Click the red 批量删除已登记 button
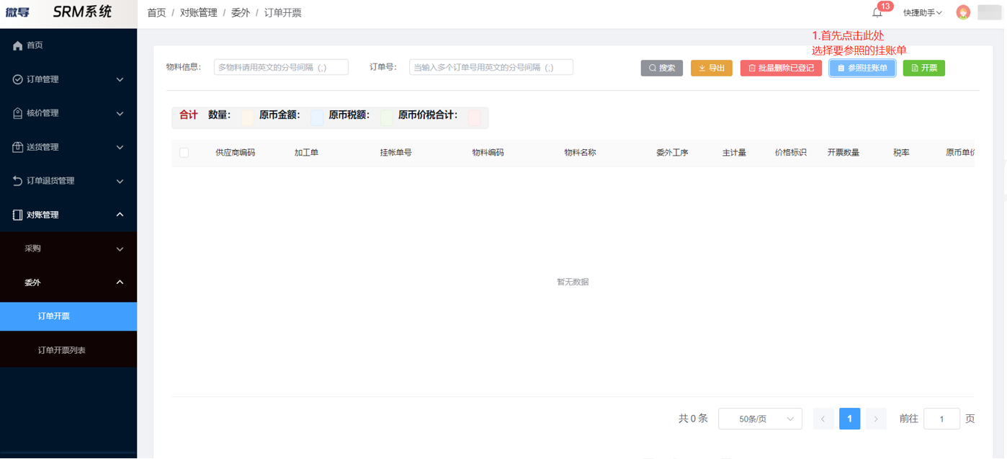1007x459 pixels. (781, 68)
